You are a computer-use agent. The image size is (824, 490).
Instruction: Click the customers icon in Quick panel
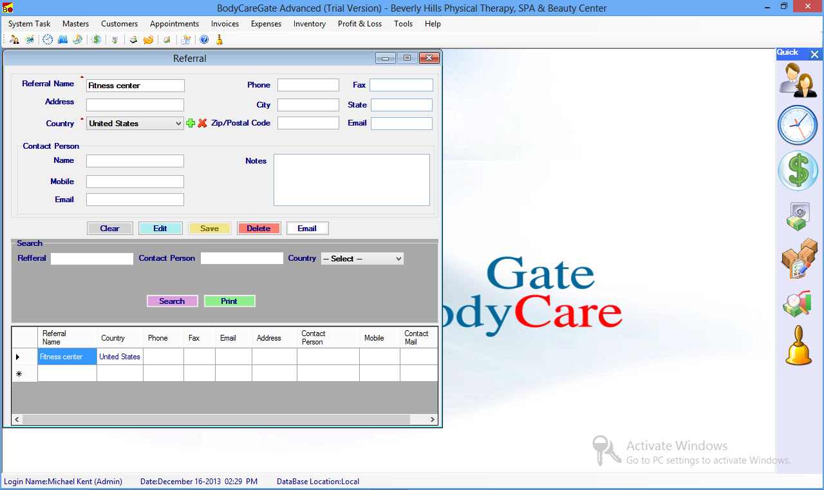798,80
